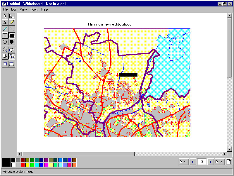
Task: Open the Help menu
Action: pos(44,9)
